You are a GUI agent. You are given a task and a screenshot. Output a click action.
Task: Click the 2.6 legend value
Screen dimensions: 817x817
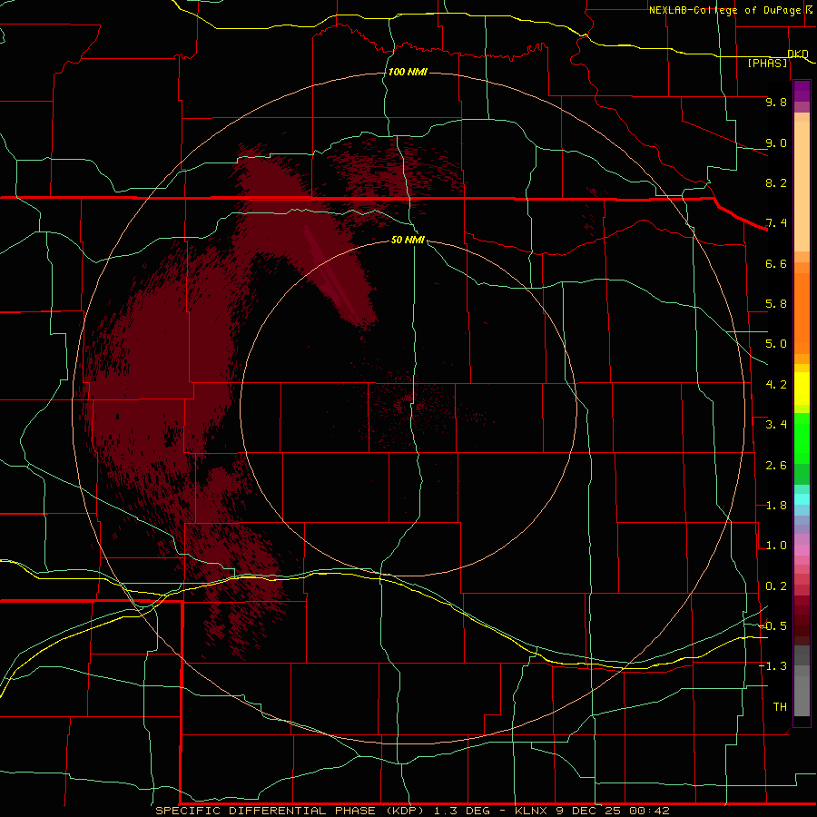(776, 466)
